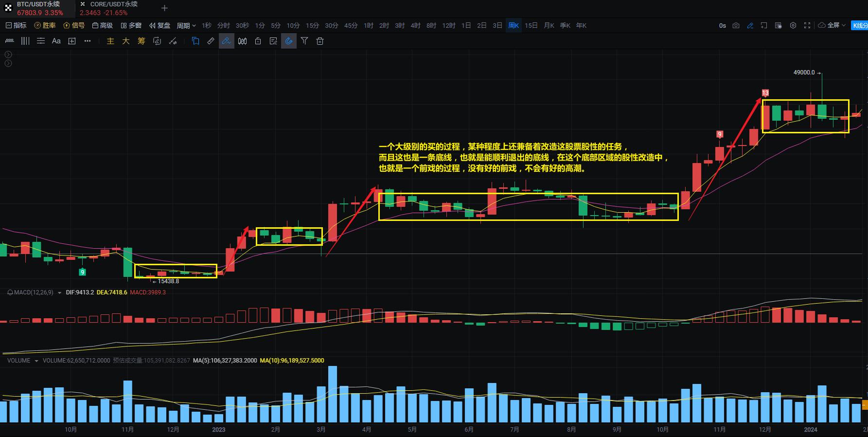This screenshot has height=437, width=868.
Task: Click the candlestick pattern tool icon
Action: pos(242,41)
